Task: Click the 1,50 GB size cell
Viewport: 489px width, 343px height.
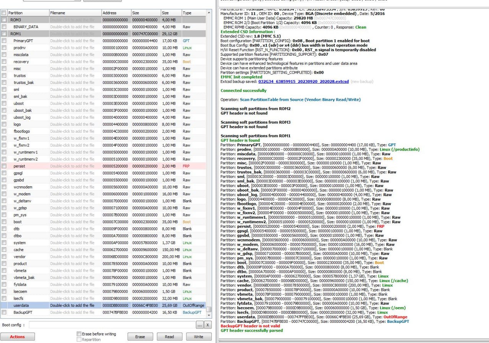Action: coord(170,291)
